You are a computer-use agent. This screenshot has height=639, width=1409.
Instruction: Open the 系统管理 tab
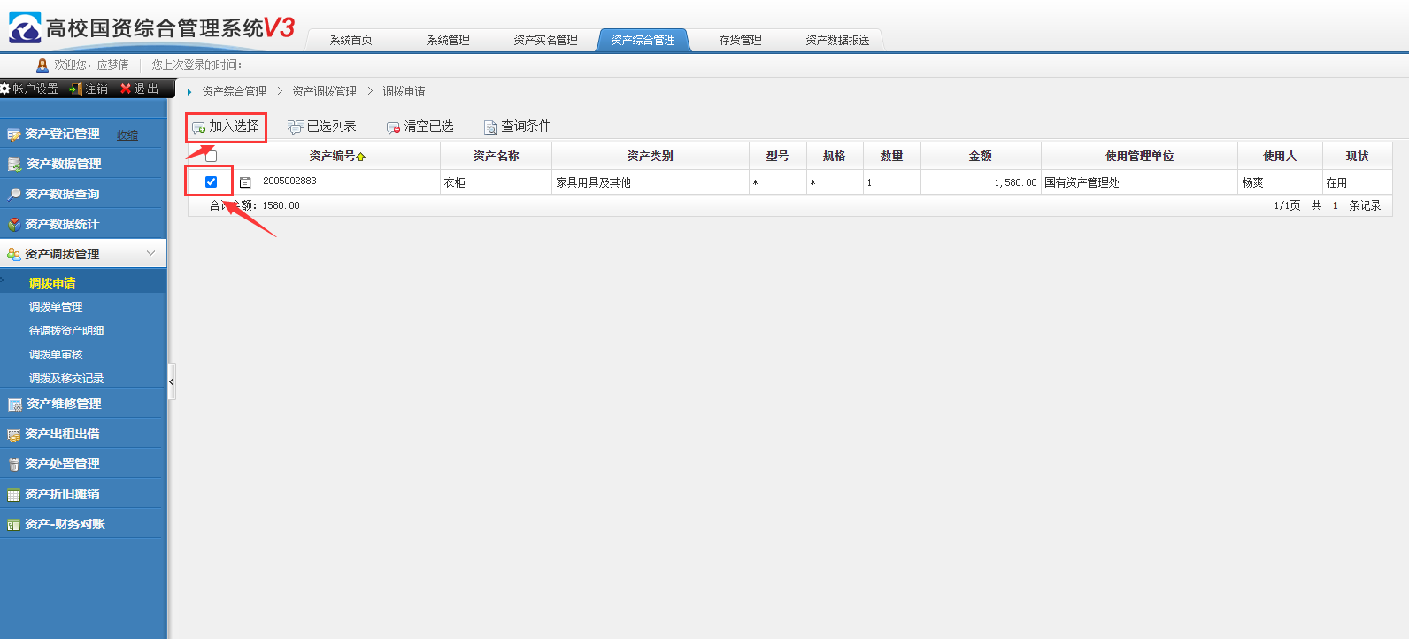click(x=448, y=40)
